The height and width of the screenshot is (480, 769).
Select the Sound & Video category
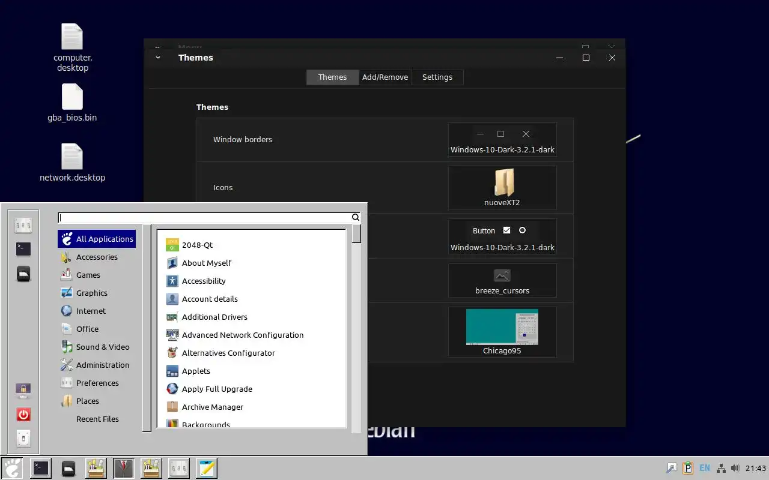coord(97,347)
